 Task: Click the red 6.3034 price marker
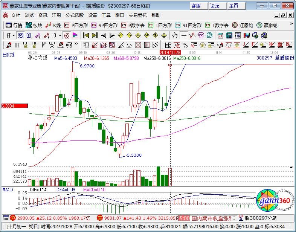(14, 106)
